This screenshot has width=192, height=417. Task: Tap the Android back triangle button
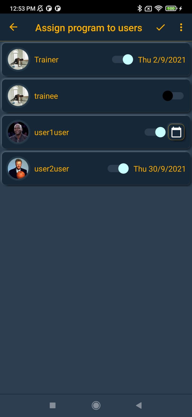(139, 405)
